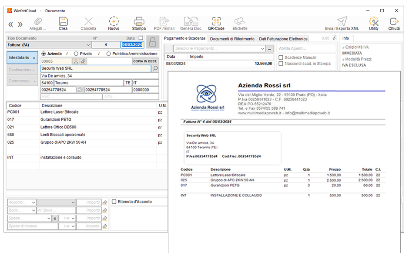409x253 pixels.
Task: Go to previous document with double left arrow
Action: click(11, 24)
